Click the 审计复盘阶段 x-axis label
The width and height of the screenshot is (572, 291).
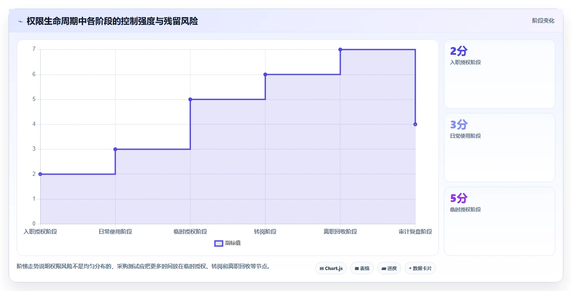tap(415, 232)
